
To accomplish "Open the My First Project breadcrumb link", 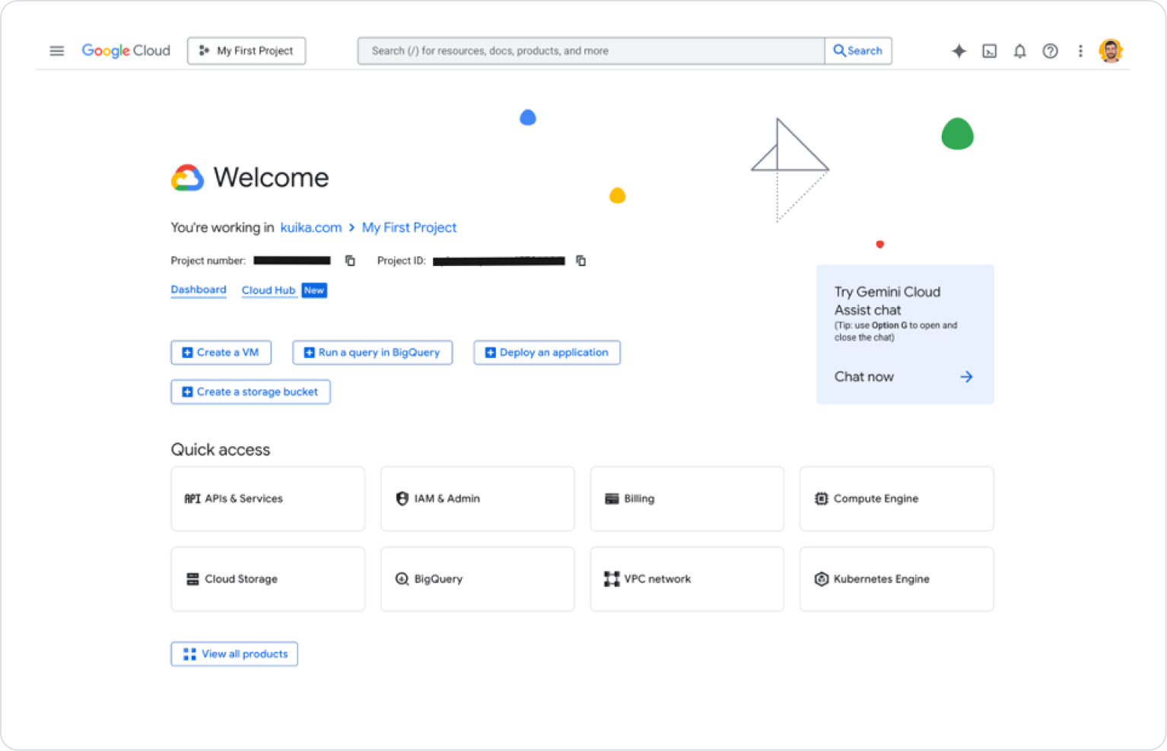I will point(409,227).
